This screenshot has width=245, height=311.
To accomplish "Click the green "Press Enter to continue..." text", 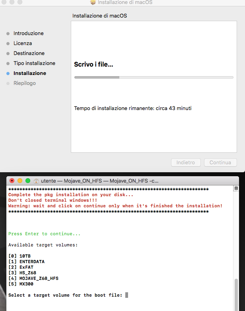I will (x=44, y=234).
